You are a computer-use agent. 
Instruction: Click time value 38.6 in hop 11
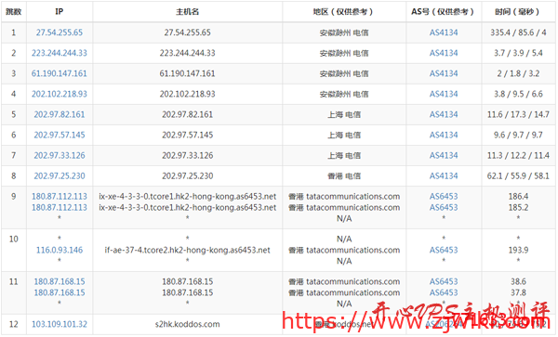point(518,281)
